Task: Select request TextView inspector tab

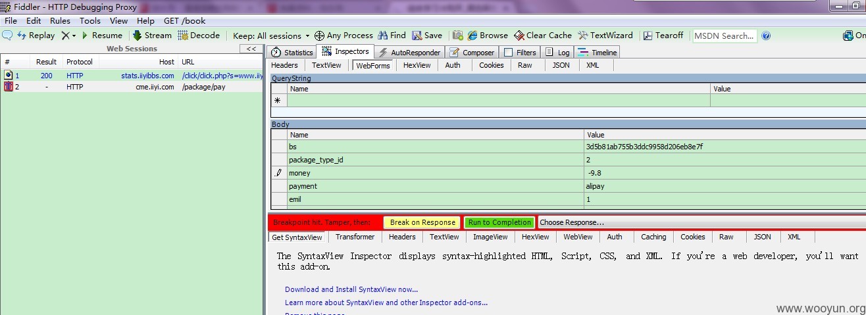Action: click(326, 65)
